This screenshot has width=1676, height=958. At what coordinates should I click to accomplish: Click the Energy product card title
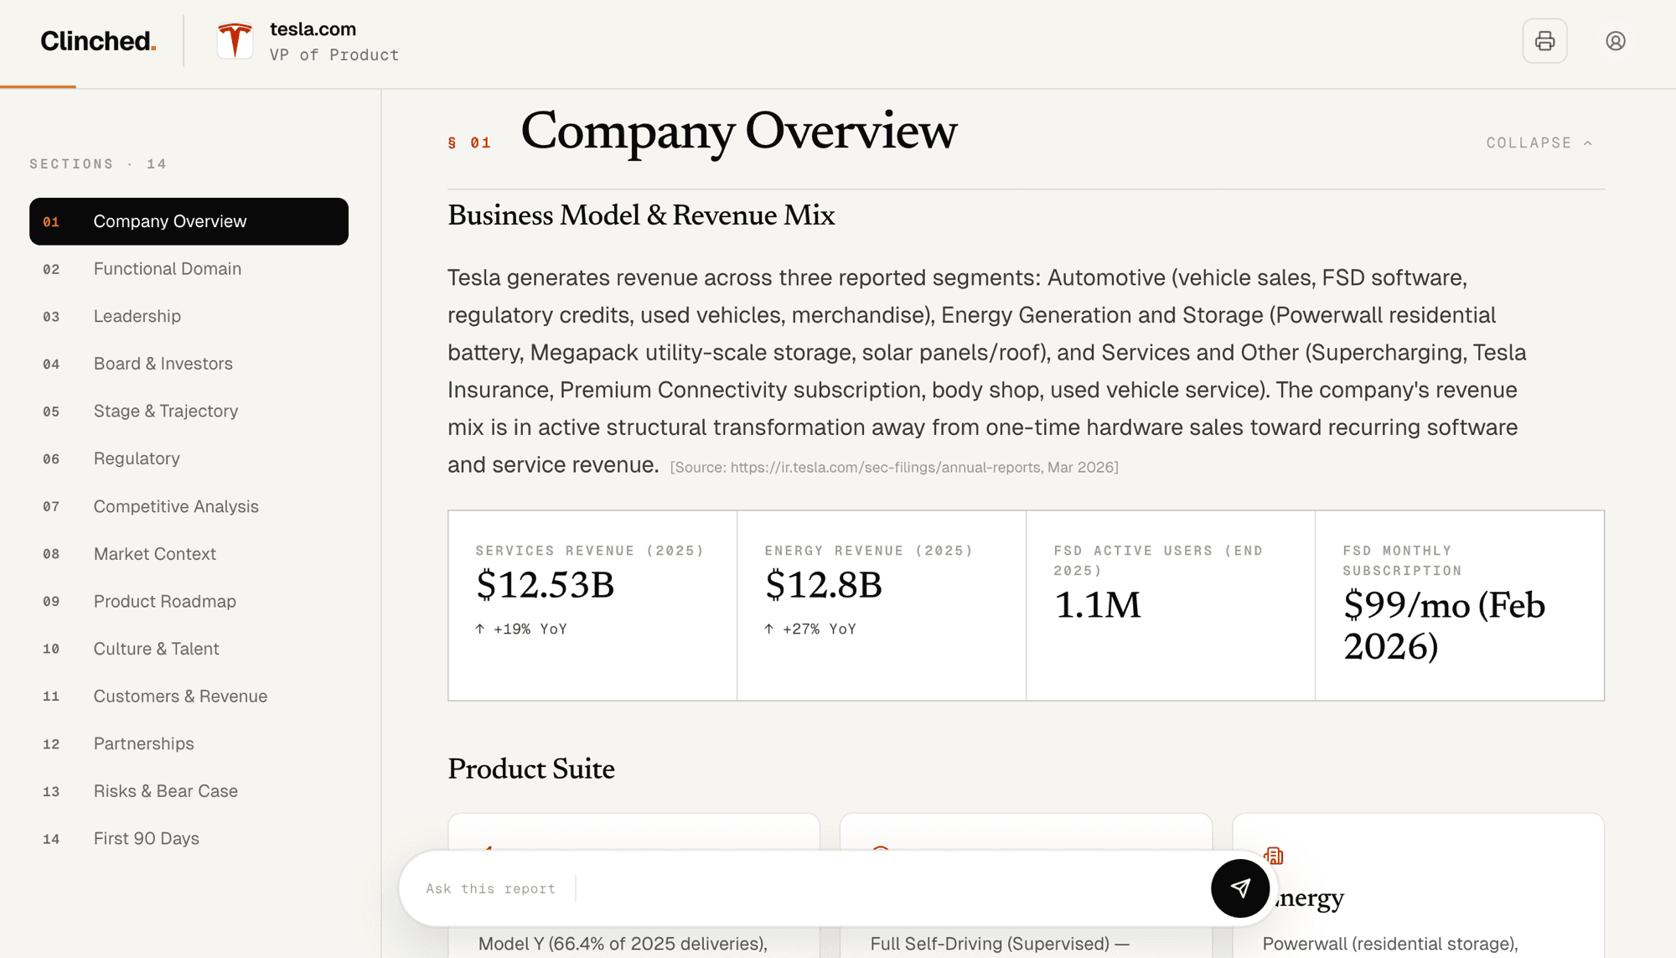tap(1307, 898)
